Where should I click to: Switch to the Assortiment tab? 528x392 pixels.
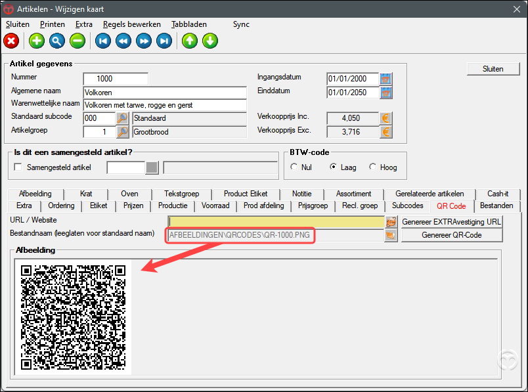[x=353, y=194]
